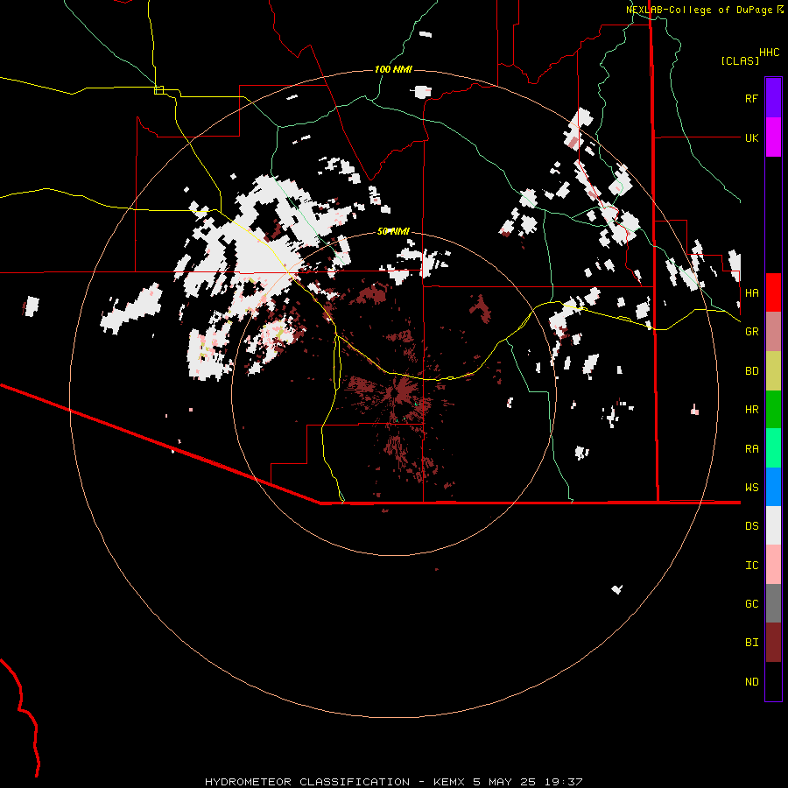Click the dark red BI swatch
788x788 pixels.
(x=773, y=643)
